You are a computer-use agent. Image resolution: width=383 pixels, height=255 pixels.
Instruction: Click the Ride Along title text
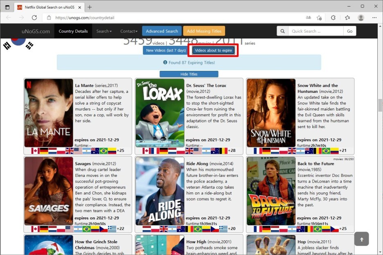click(x=197, y=164)
